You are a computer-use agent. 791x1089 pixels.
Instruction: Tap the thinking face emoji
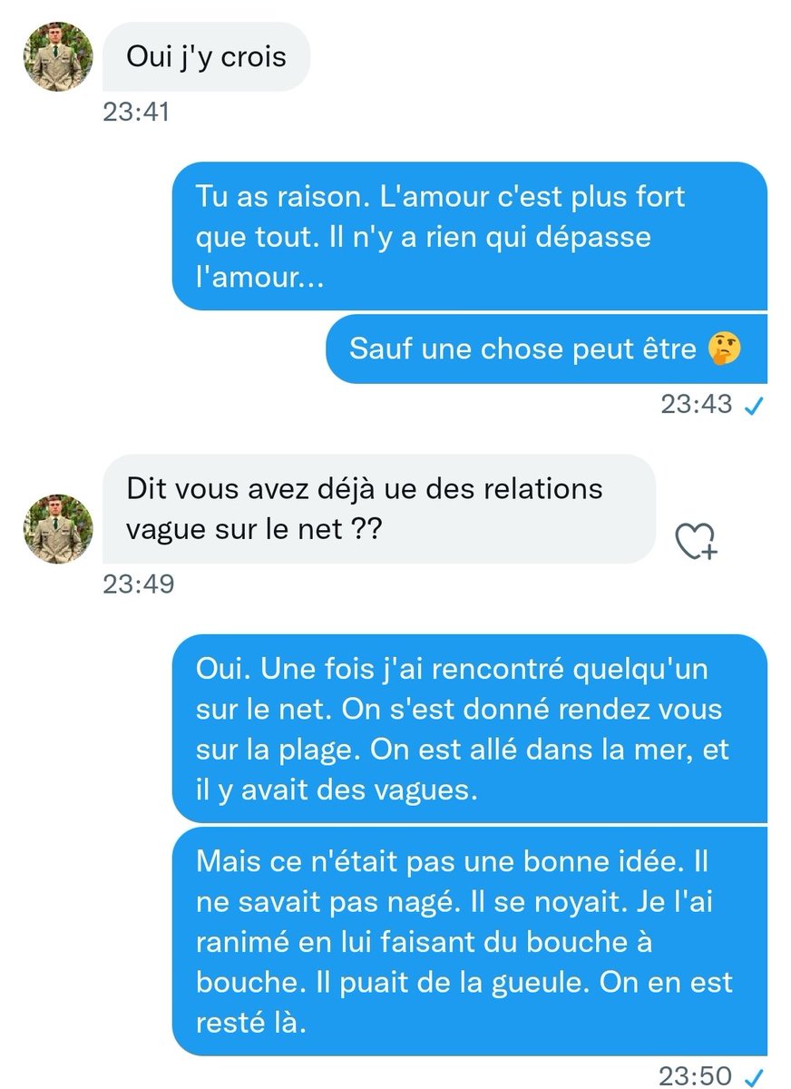coord(723,348)
